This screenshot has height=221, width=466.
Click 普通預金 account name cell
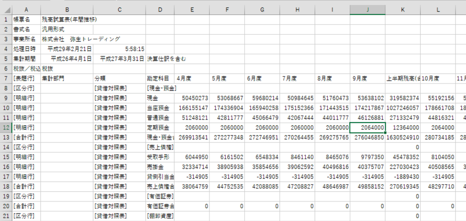(160, 118)
